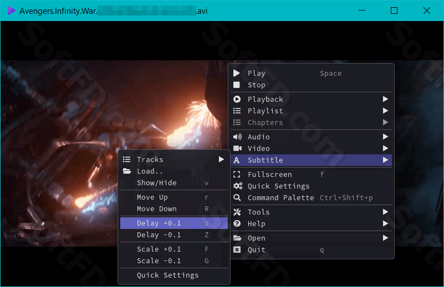Open Quick Settings in the main menu
This screenshot has height=287, width=444.
(311, 186)
